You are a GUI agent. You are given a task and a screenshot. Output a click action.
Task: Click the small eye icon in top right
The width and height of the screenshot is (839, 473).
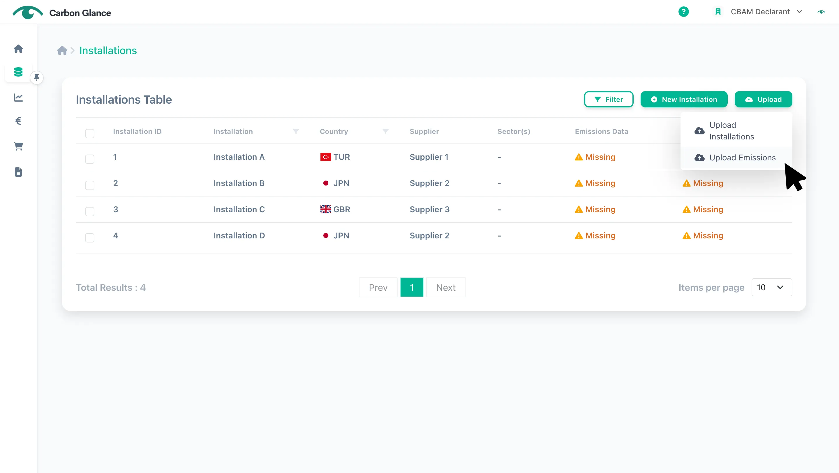tap(821, 12)
